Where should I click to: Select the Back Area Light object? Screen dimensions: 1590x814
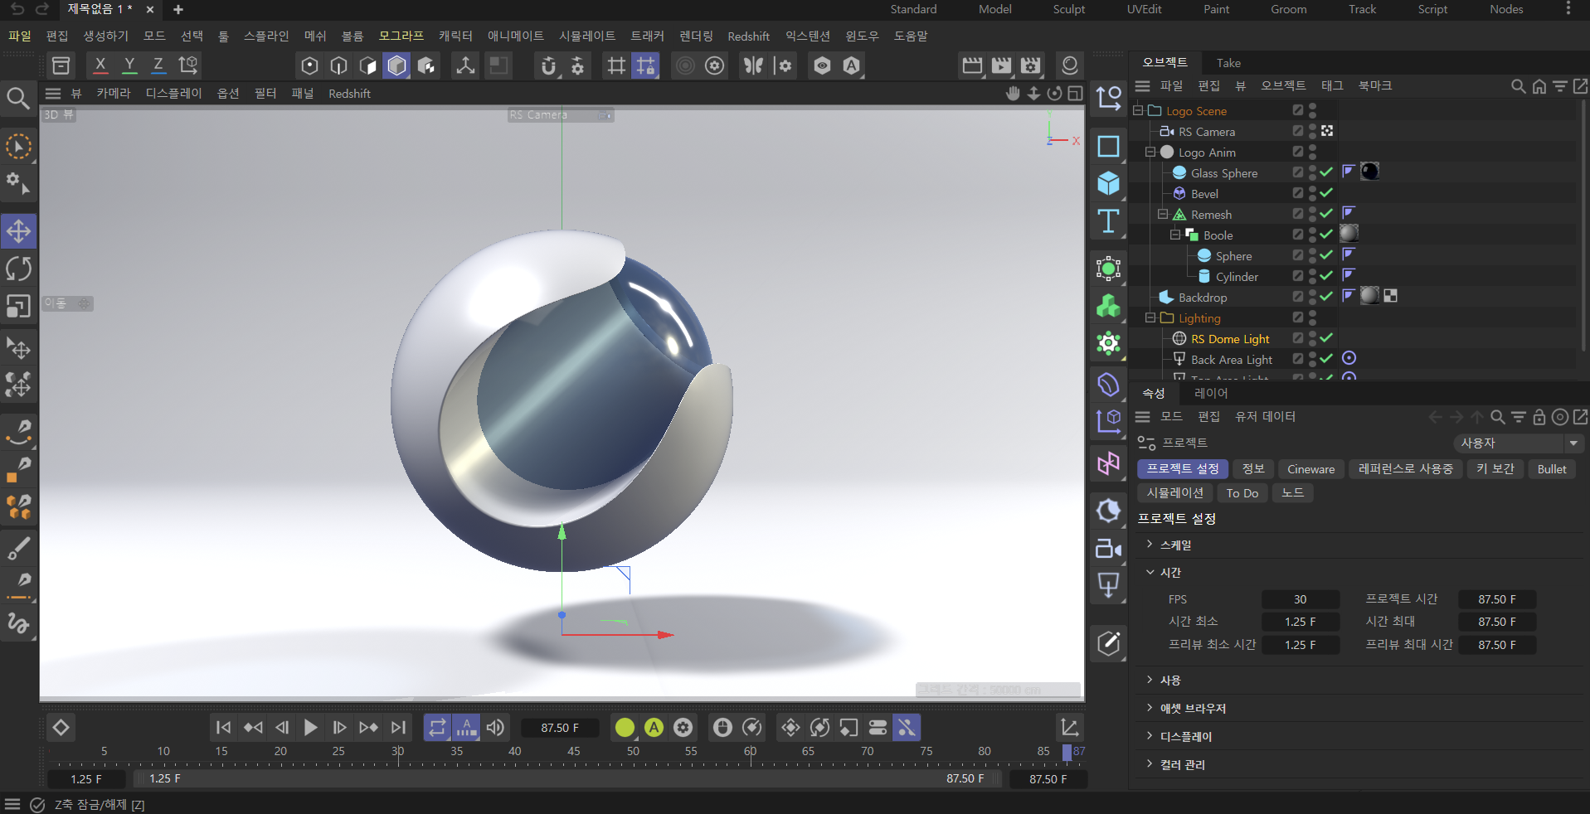(1231, 360)
